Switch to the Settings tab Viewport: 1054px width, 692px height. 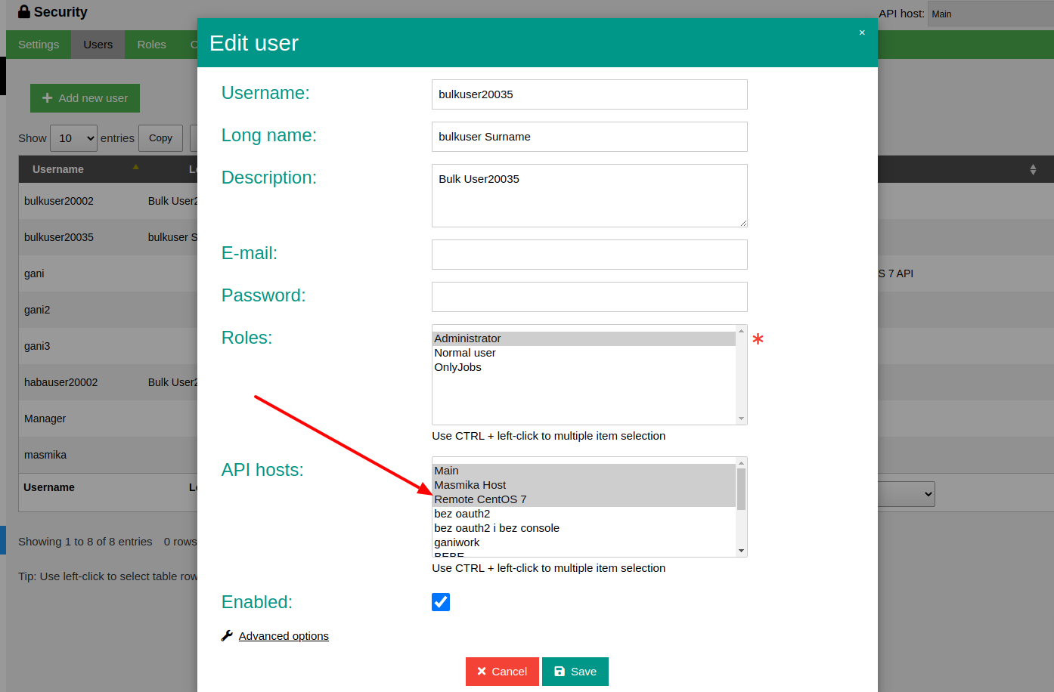[x=39, y=45]
